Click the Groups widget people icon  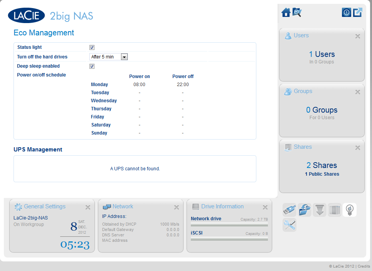(x=288, y=91)
